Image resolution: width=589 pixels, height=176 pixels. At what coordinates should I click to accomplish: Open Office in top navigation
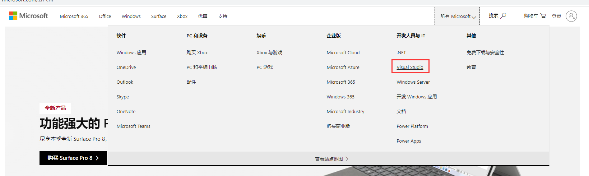pos(105,16)
